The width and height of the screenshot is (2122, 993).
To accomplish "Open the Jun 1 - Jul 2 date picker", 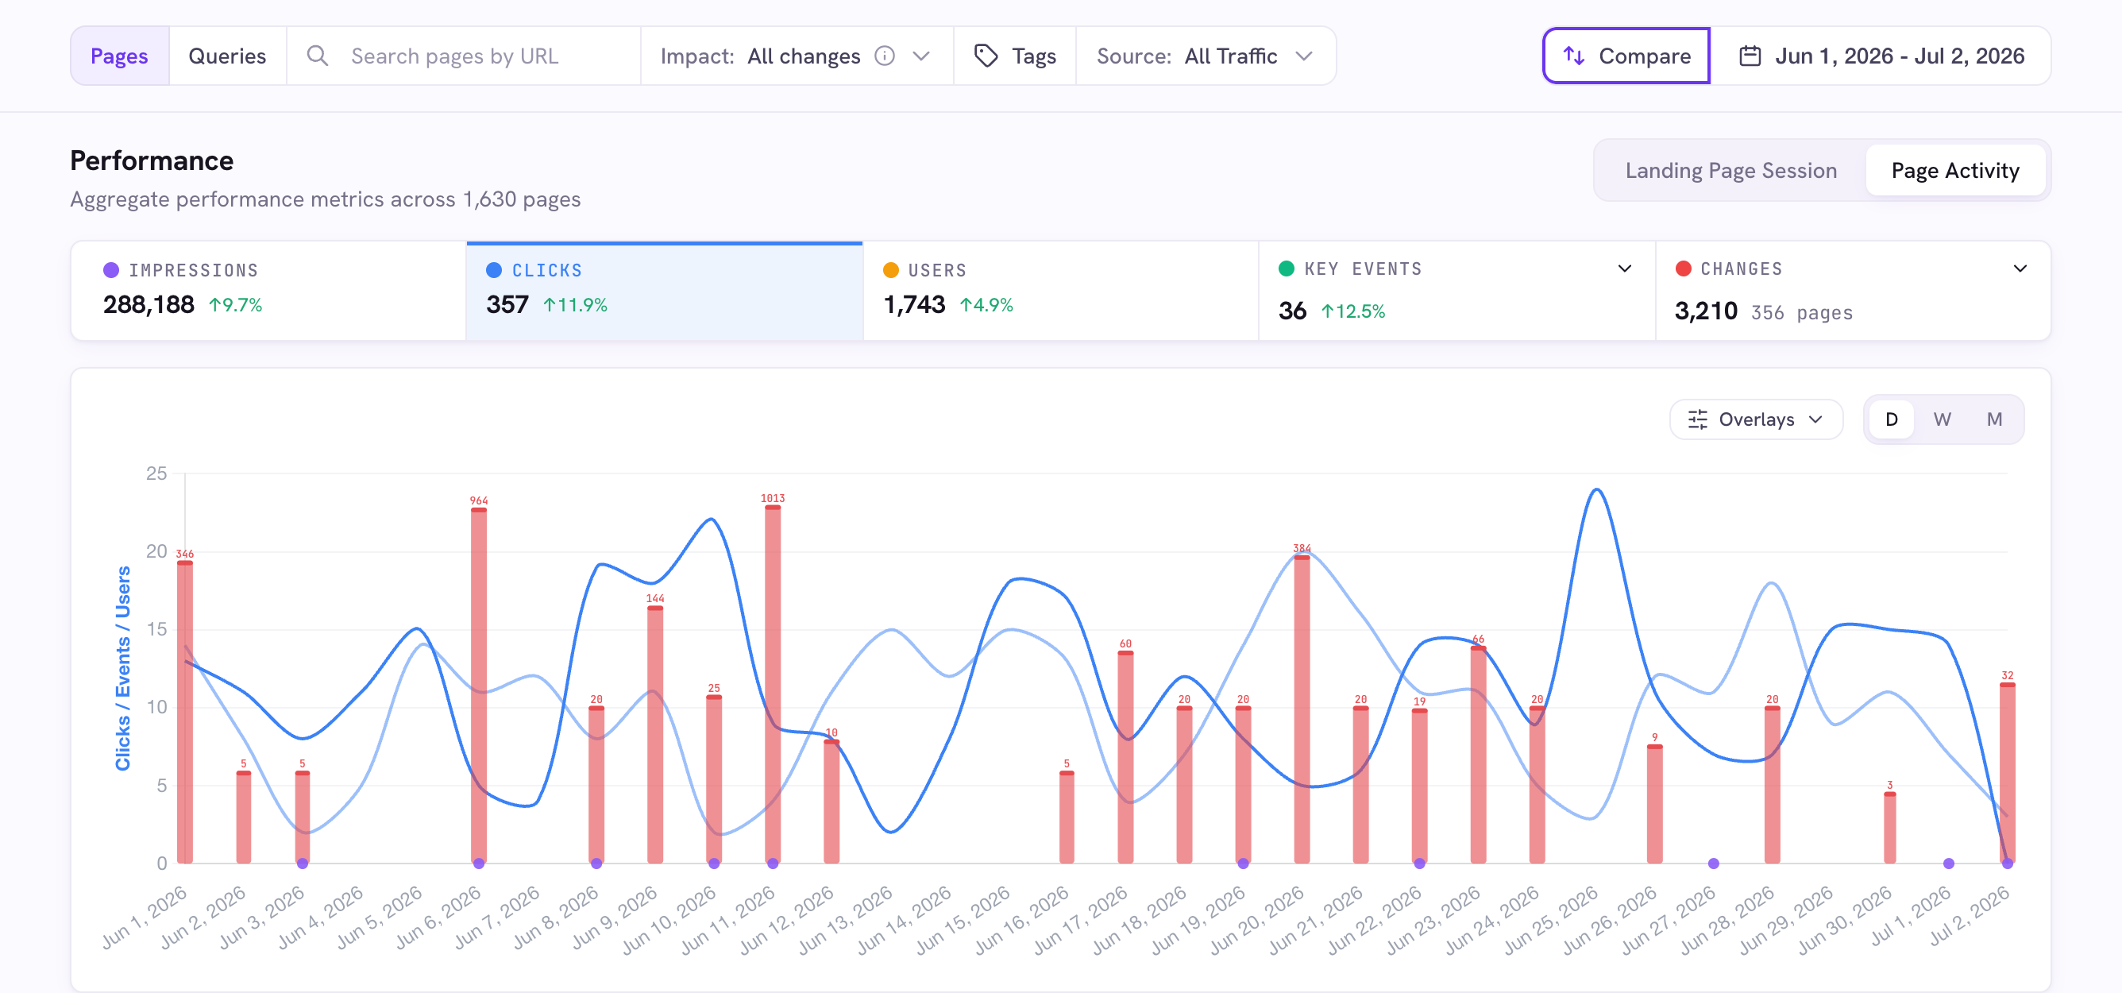I will [x=1881, y=56].
